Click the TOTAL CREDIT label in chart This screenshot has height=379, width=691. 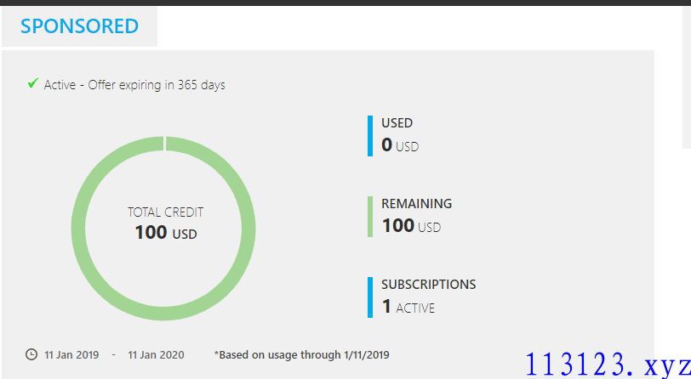(166, 212)
